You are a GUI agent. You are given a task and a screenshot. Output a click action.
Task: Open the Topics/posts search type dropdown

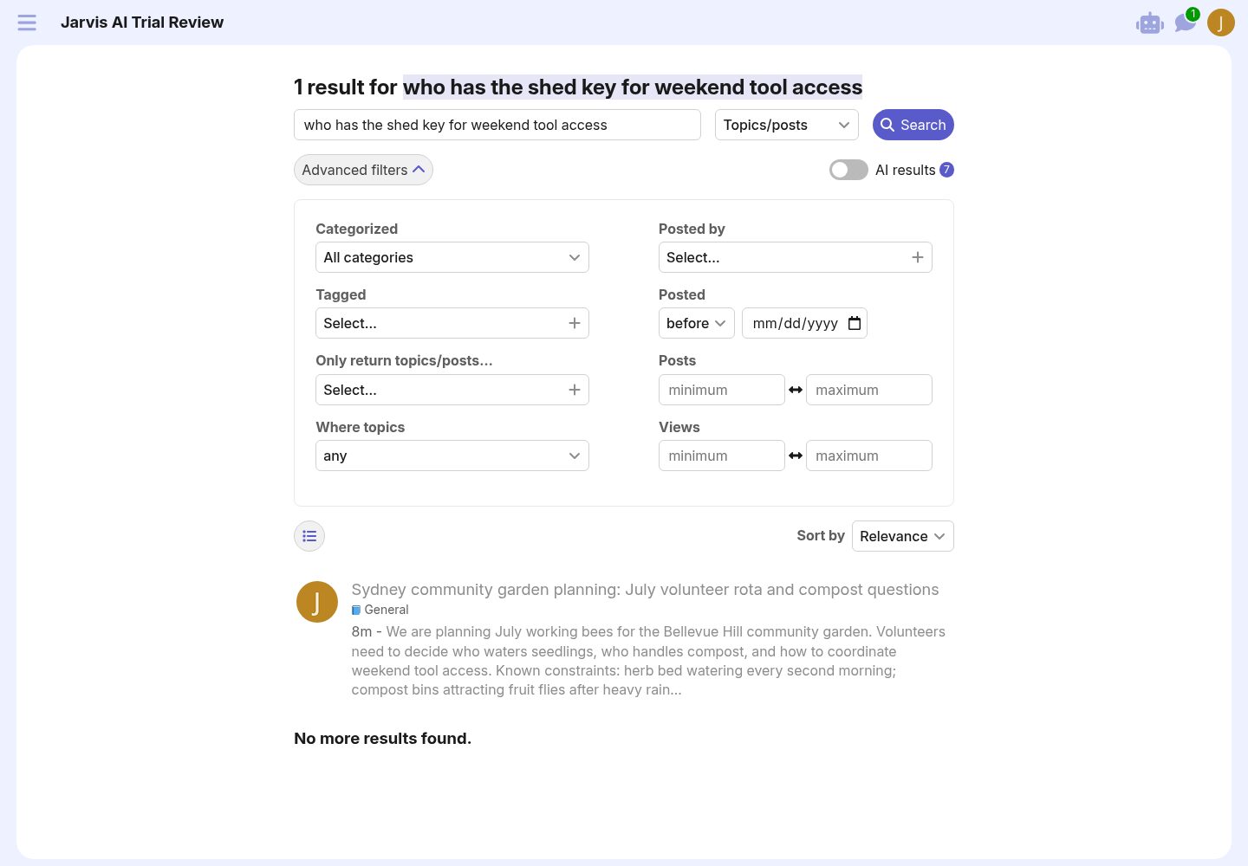[x=787, y=125]
